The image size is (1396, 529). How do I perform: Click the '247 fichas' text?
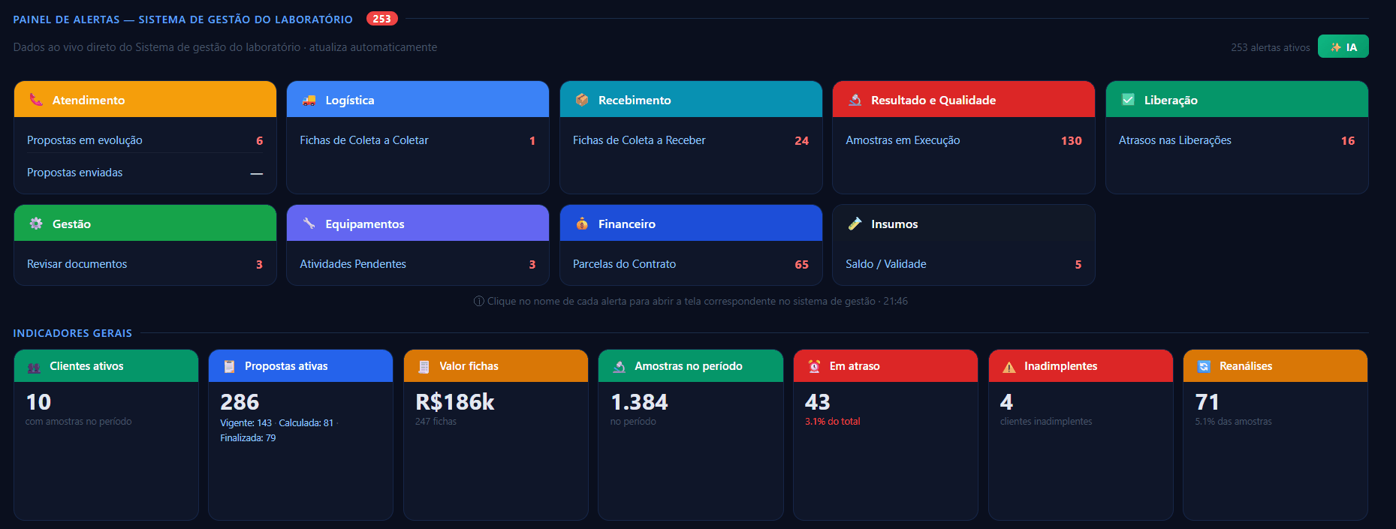click(x=436, y=422)
